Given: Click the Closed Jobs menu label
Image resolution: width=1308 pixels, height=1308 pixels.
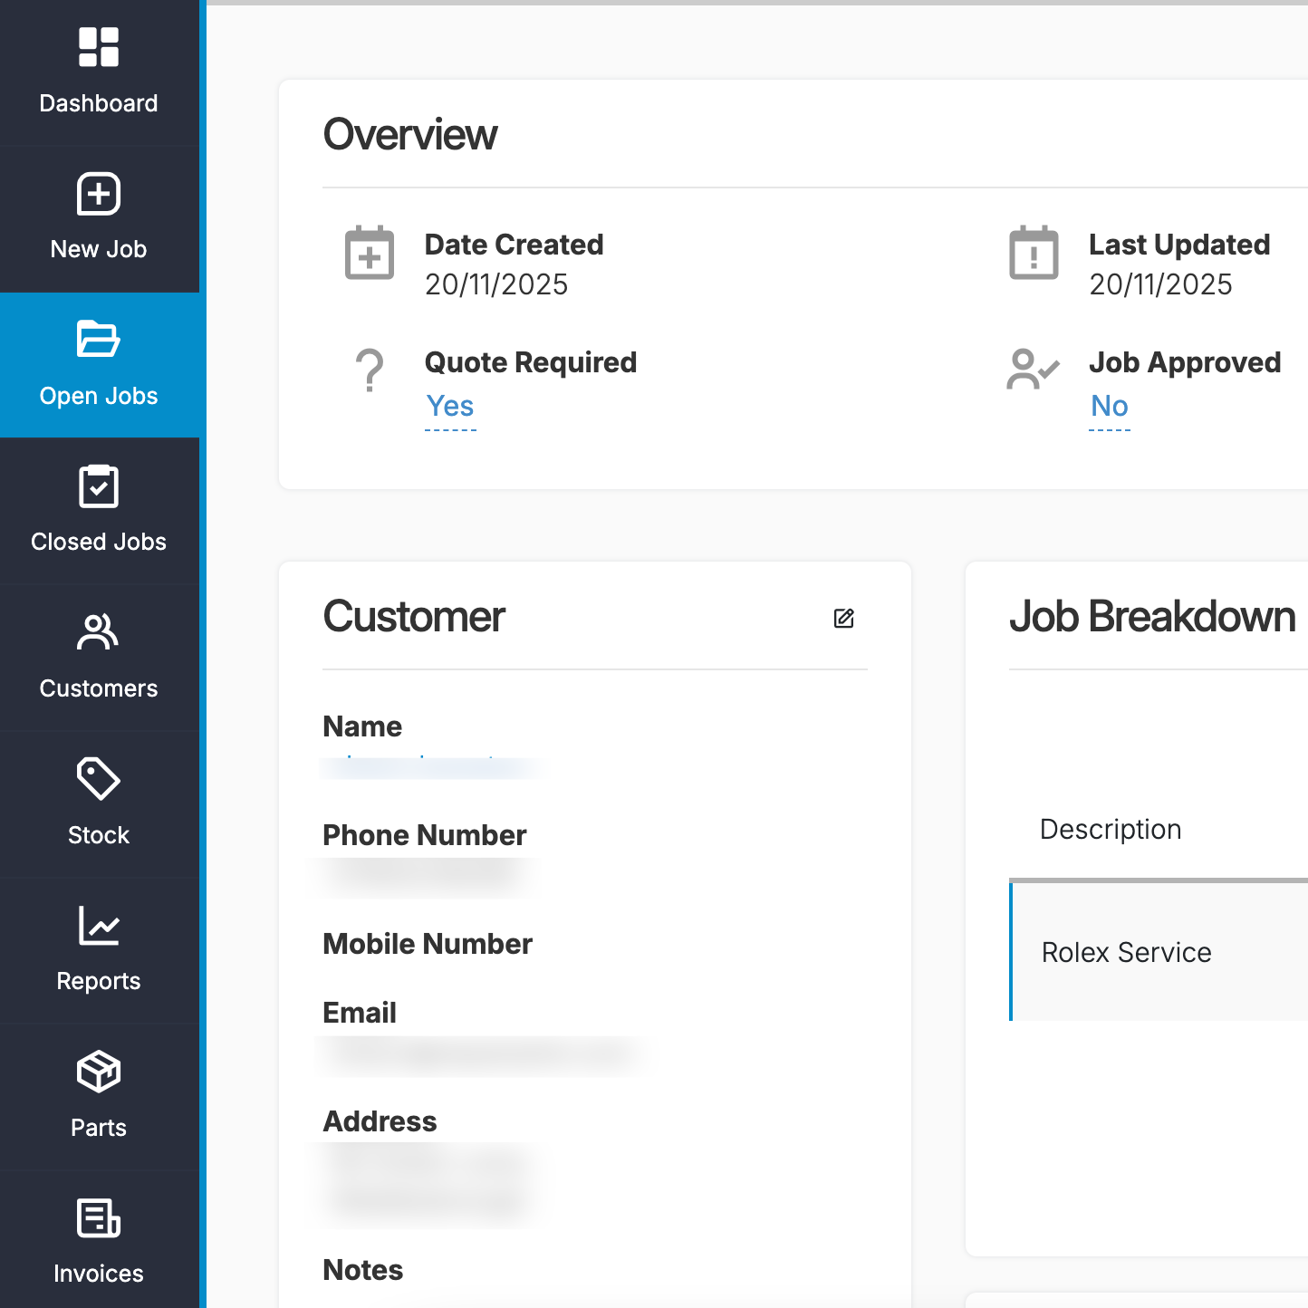Looking at the screenshot, I should click(99, 542).
